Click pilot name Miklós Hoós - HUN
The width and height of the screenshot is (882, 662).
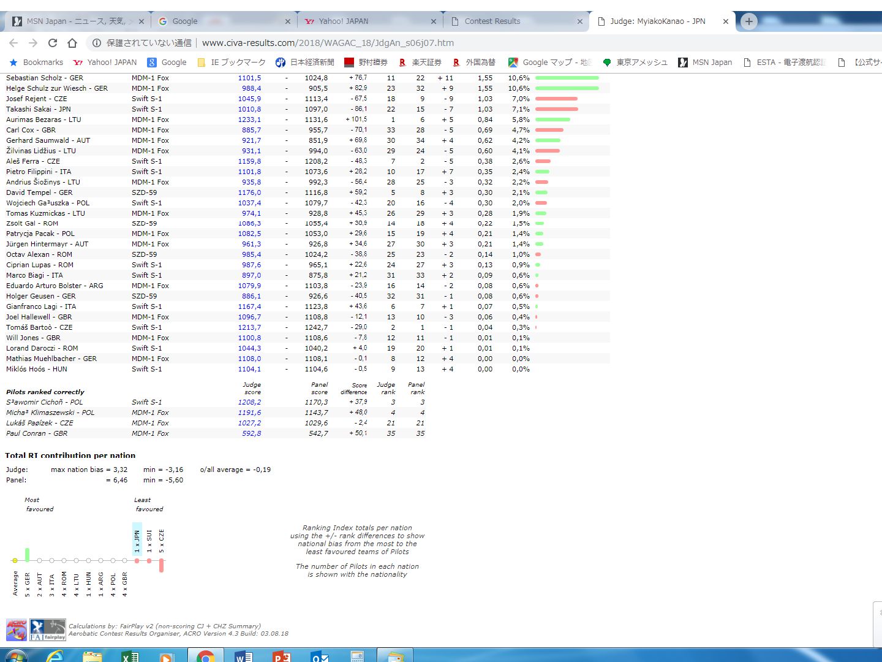pyautogui.click(x=37, y=369)
